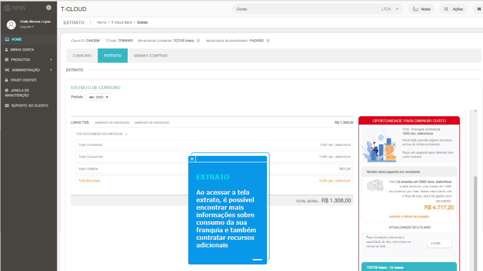Open the Notas button
Viewport: 483px width, 271px height.
421,9
